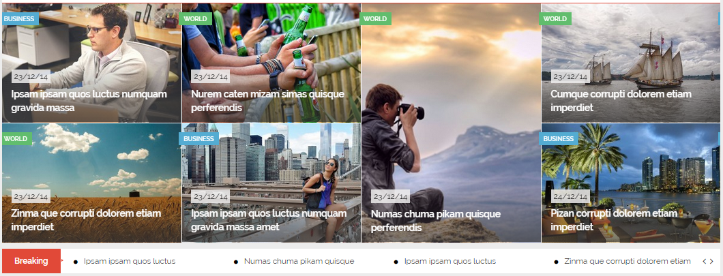Click the WORLD tag on photographer image
This screenshot has width=723, height=276.
[375, 19]
